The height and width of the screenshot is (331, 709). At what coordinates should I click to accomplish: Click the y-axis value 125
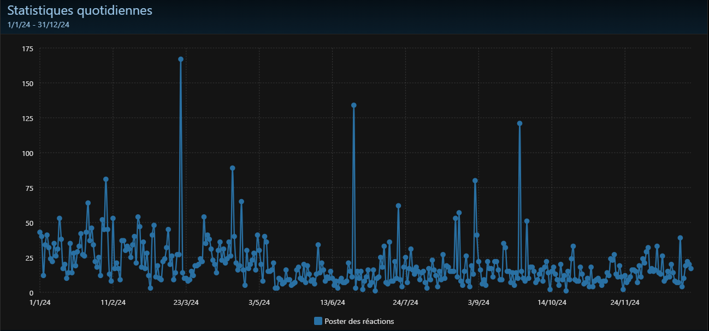coord(28,118)
